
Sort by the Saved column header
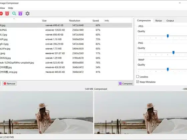click(96, 21)
